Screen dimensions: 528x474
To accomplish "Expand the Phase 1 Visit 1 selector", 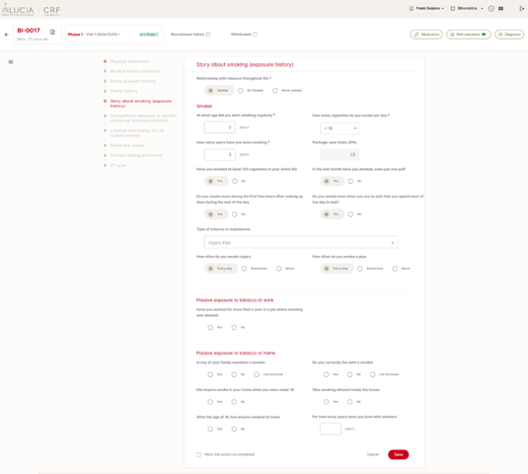I will pyautogui.click(x=95, y=35).
